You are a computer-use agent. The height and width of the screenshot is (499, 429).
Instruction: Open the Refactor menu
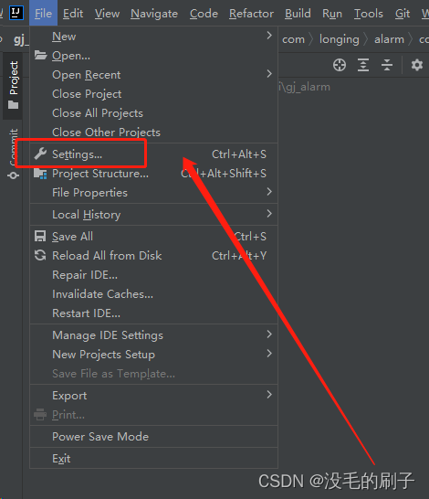251,14
